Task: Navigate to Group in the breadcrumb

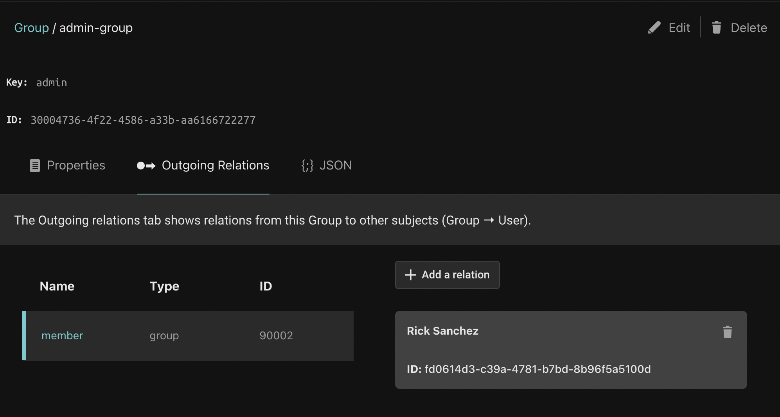Action: pos(31,28)
